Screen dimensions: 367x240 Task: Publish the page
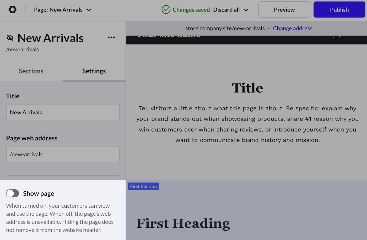point(339,9)
